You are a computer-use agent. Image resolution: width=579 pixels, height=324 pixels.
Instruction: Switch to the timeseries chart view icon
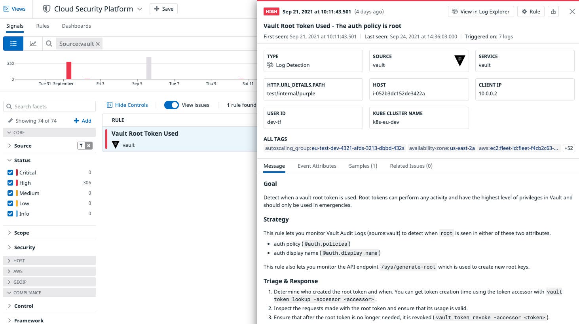[33, 43]
